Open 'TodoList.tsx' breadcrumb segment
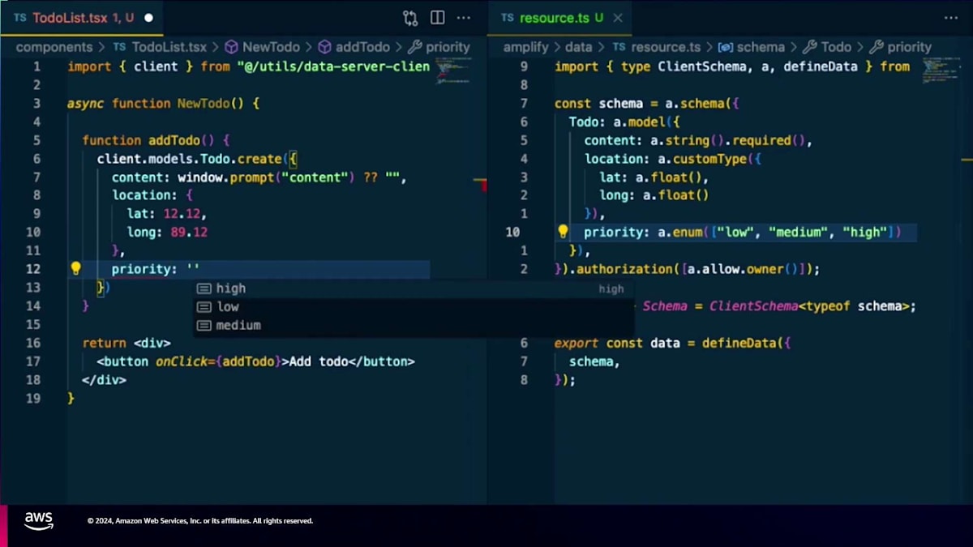 169,47
